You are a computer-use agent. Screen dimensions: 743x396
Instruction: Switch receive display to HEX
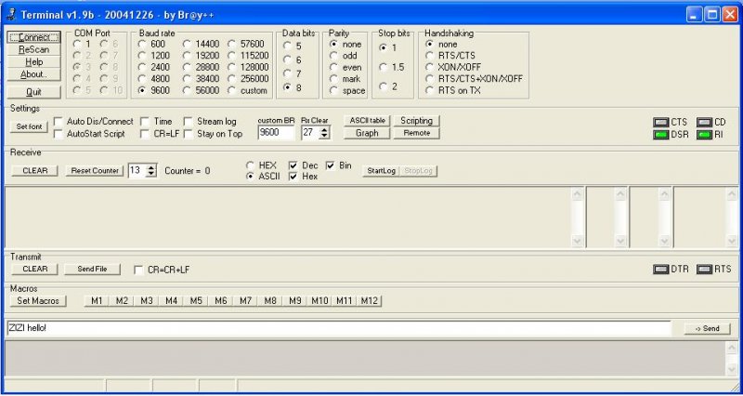pos(250,165)
